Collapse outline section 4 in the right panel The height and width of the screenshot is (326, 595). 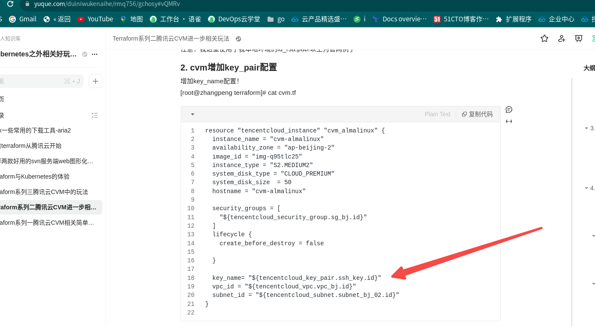[x=586, y=188]
